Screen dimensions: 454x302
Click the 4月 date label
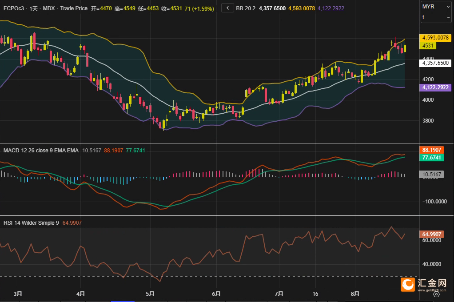coord(80,294)
